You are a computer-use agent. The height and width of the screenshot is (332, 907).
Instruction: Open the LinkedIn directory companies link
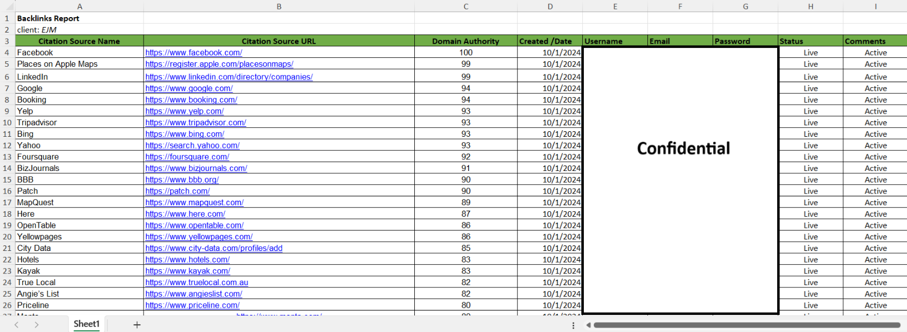pyautogui.click(x=229, y=77)
